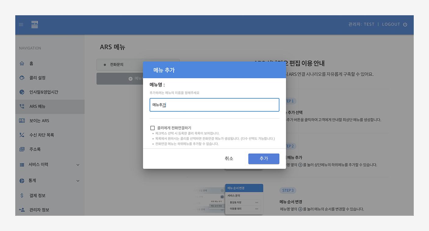429x231 pixels.
Task: Expand the 통계 chevron
Action: [78, 181]
